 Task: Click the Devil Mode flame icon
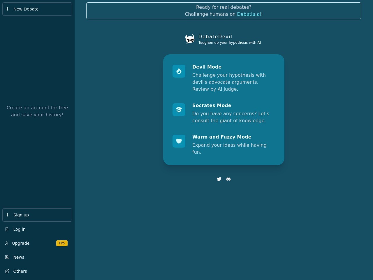tap(179, 71)
